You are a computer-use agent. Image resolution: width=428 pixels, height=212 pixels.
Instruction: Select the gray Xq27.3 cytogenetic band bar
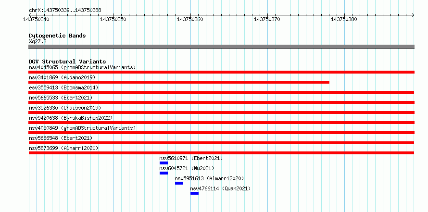(x=221, y=47)
